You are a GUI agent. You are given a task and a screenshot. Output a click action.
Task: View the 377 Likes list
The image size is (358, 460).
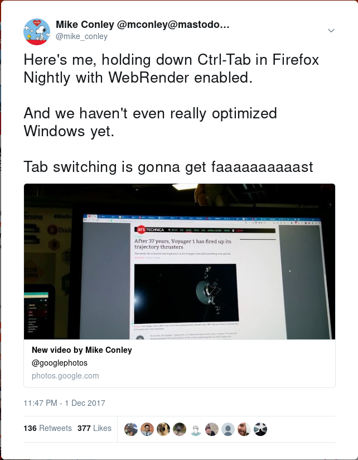[x=94, y=428]
